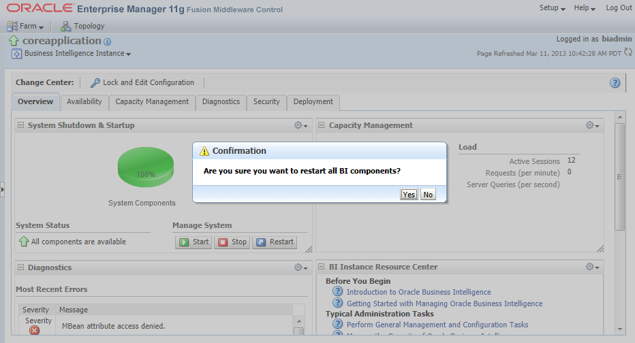635x343 pixels.
Task: Click Lock and Edit Configuration
Action: tap(142, 82)
